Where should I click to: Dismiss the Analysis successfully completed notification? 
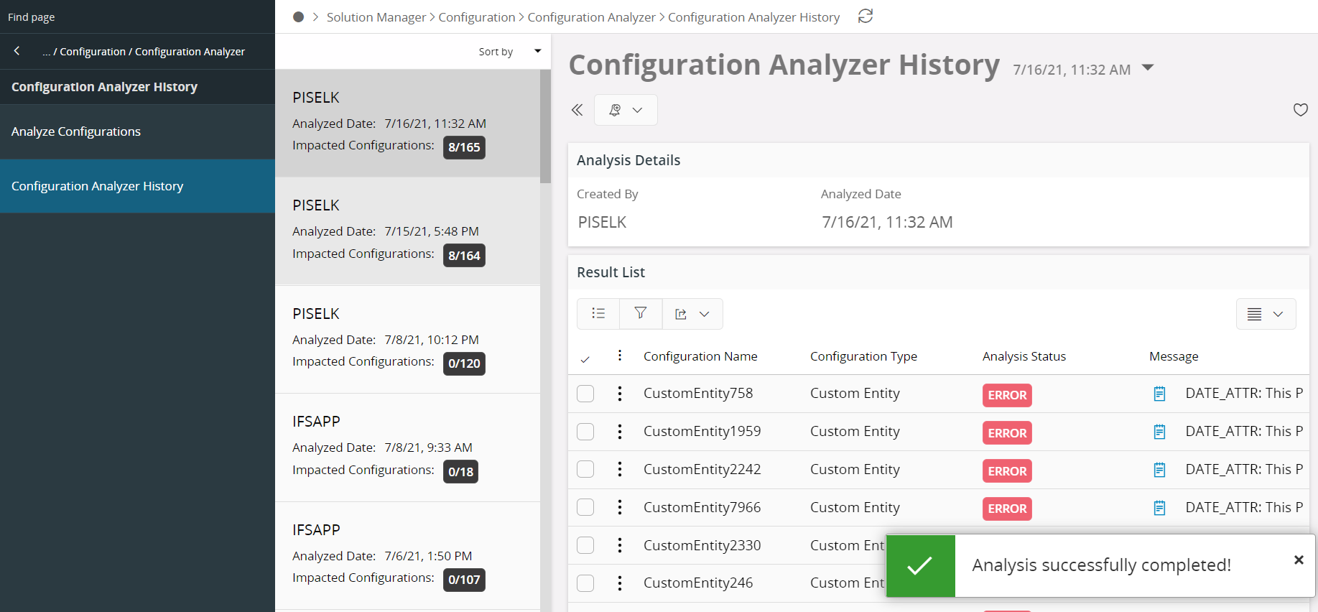[x=1298, y=560]
